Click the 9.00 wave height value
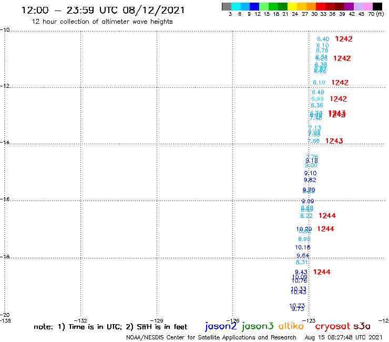Screen dimensions: 389x342 [311, 165]
